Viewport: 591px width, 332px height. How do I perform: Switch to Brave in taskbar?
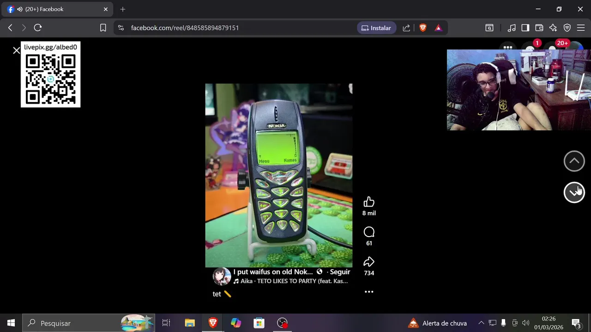click(213, 323)
